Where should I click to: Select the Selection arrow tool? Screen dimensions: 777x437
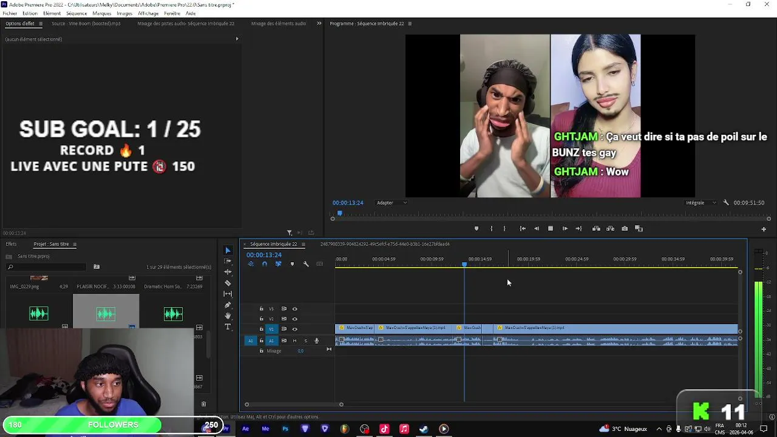[x=228, y=250]
